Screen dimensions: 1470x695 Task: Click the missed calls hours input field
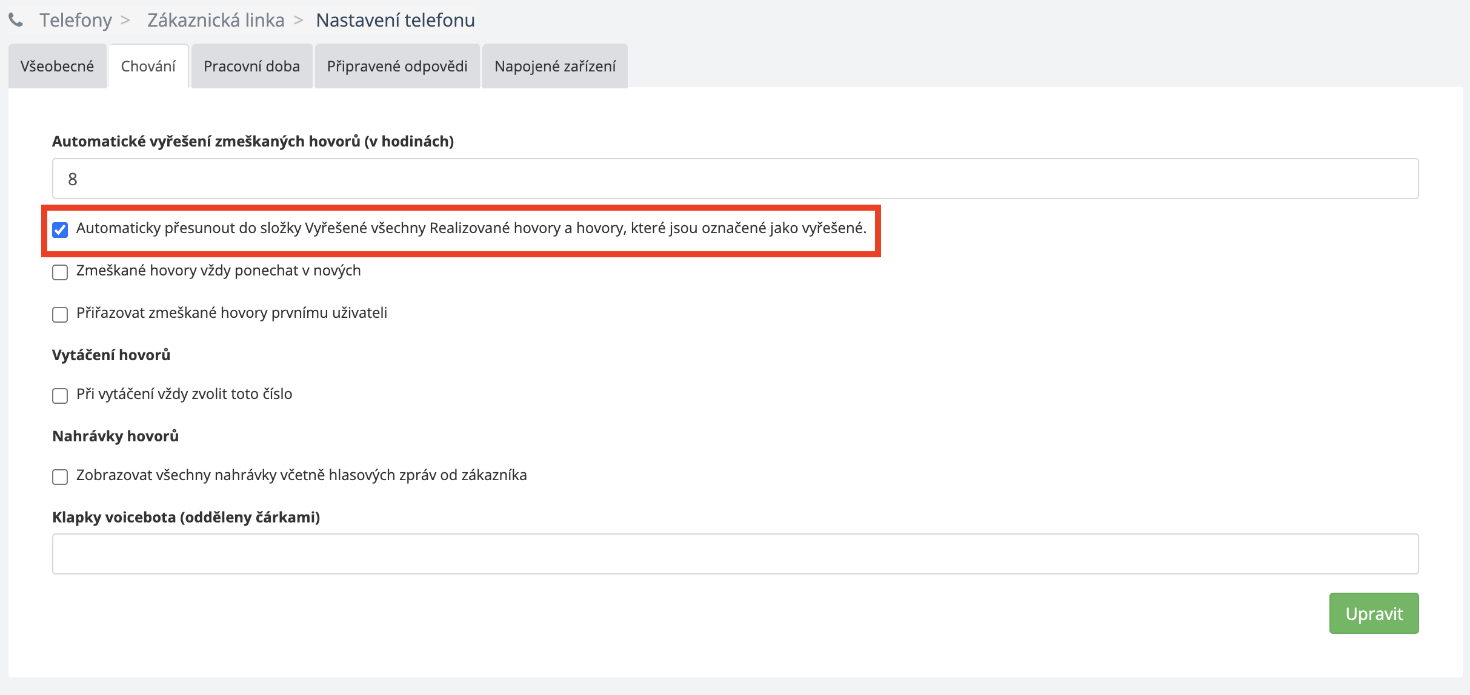(x=734, y=179)
